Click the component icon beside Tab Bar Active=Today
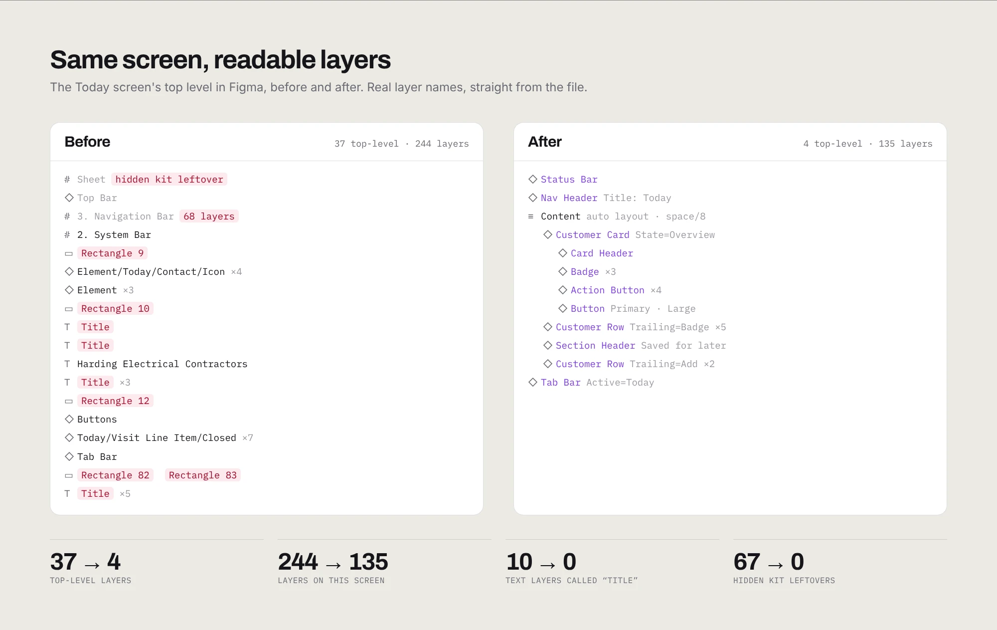The image size is (997, 630). (533, 383)
